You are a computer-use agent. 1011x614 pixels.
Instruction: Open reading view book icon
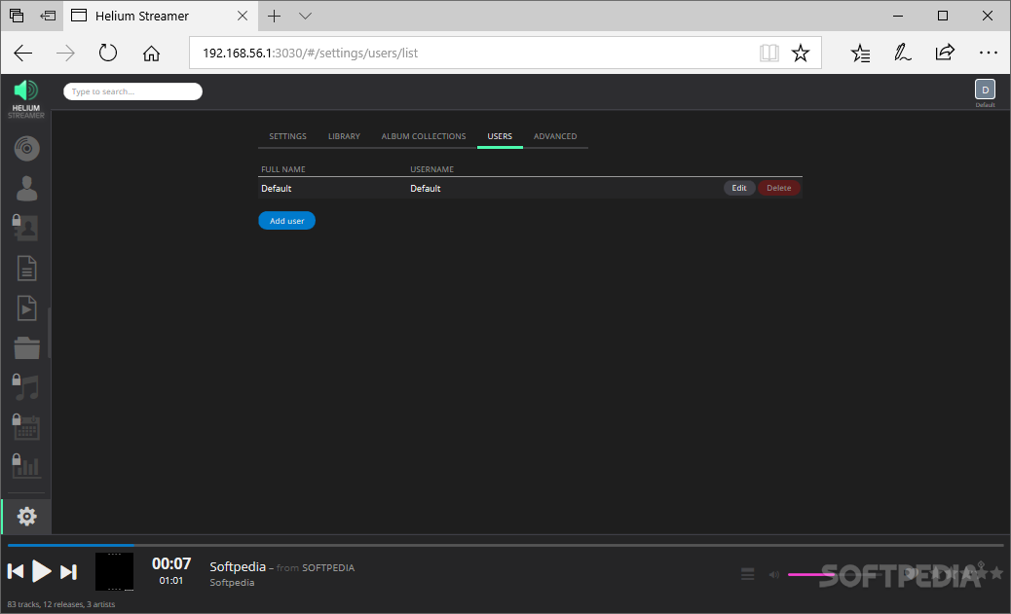pyautogui.click(x=769, y=53)
